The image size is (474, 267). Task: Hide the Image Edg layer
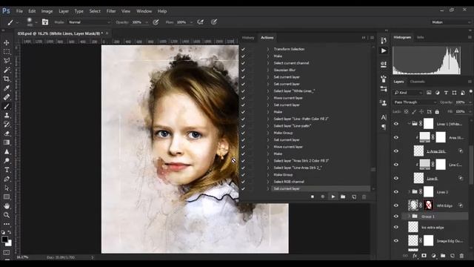coord(396,241)
